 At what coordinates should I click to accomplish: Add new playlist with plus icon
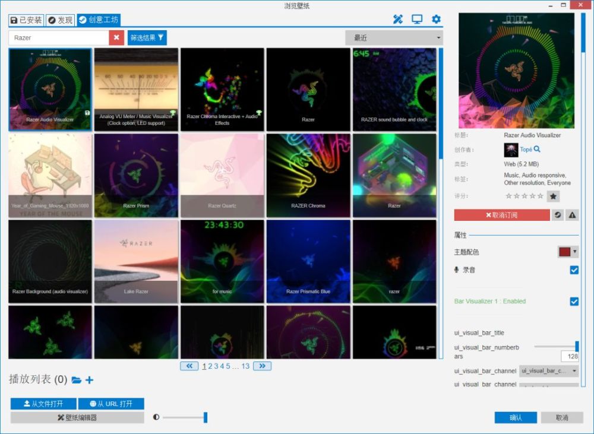tap(90, 380)
